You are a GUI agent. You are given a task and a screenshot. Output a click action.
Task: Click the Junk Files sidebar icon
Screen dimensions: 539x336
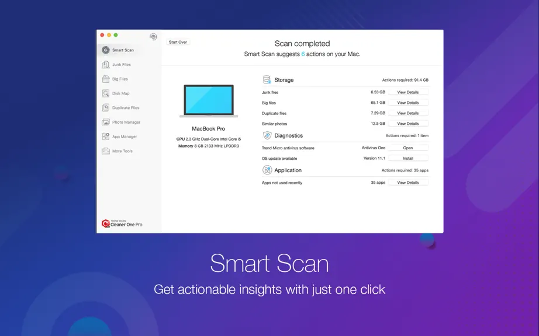tap(106, 64)
